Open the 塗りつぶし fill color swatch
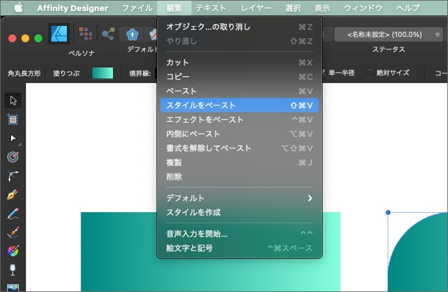This screenshot has width=448, height=292. point(103,73)
